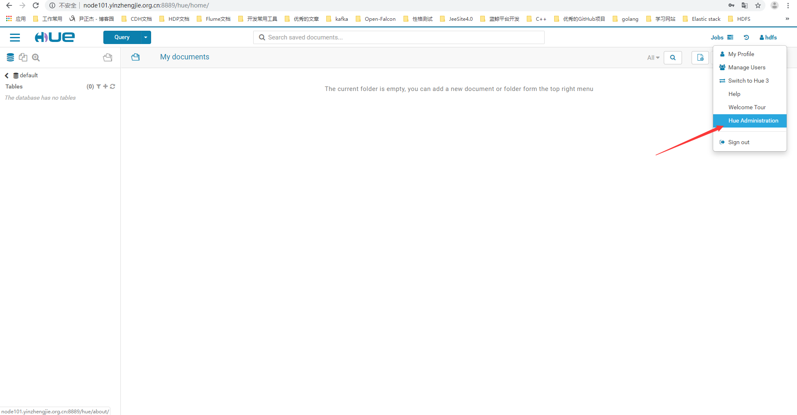Screen dimensions: 797x415
Task: Open the Tables database assist panel
Action: click(10, 57)
